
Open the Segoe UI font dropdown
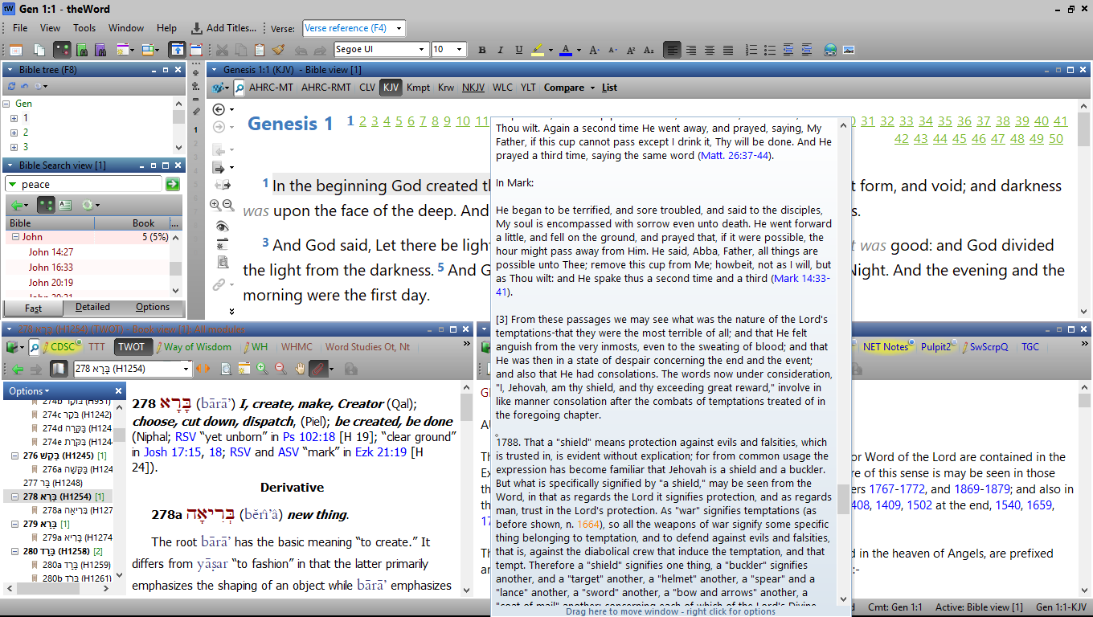pyautogui.click(x=421, y=50)
